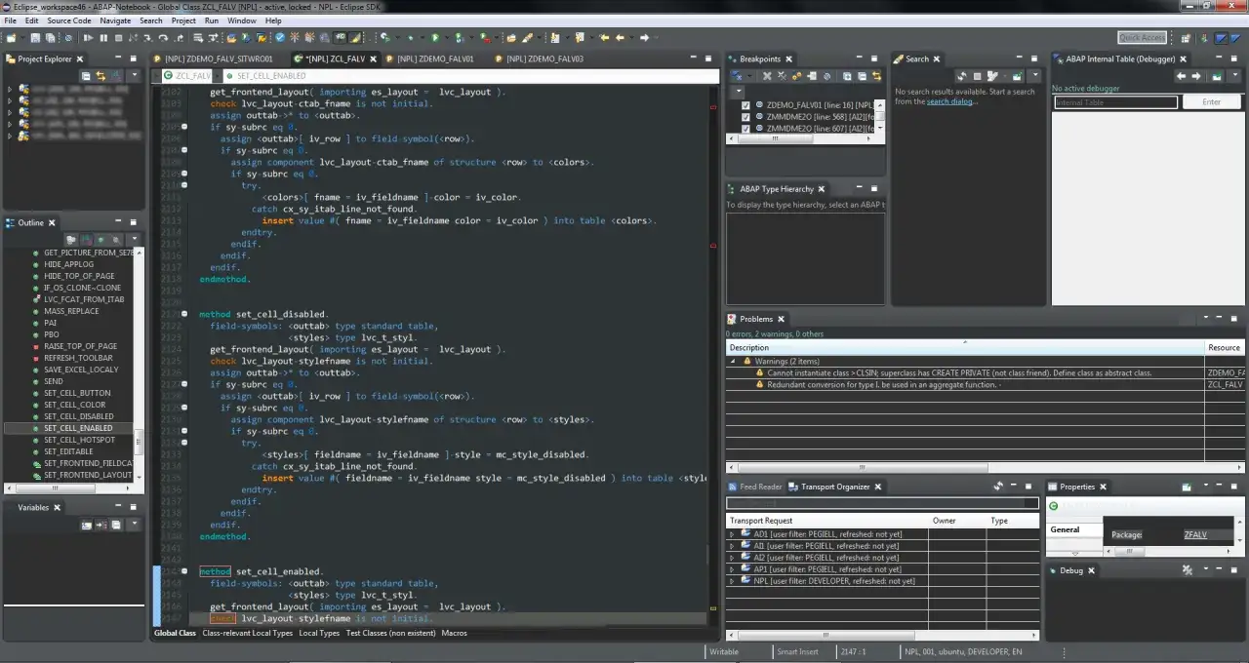Expand AP1 transport request node
This screenshot has width=1249, height=663.
click(732, 569)
